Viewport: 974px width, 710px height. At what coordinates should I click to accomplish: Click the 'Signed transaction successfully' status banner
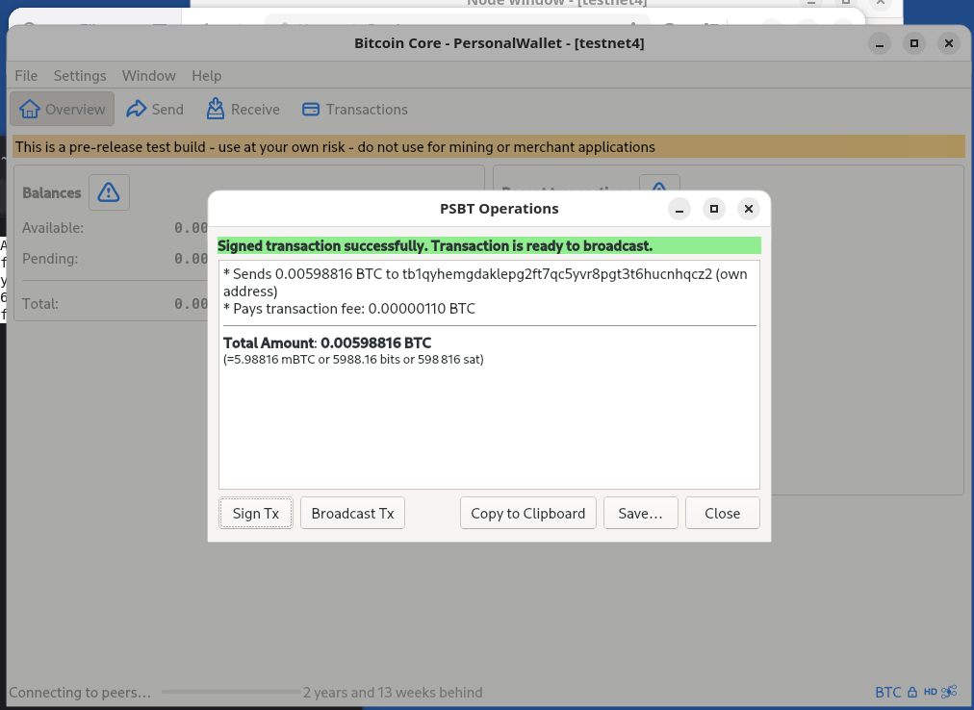[x=489, y=246]
